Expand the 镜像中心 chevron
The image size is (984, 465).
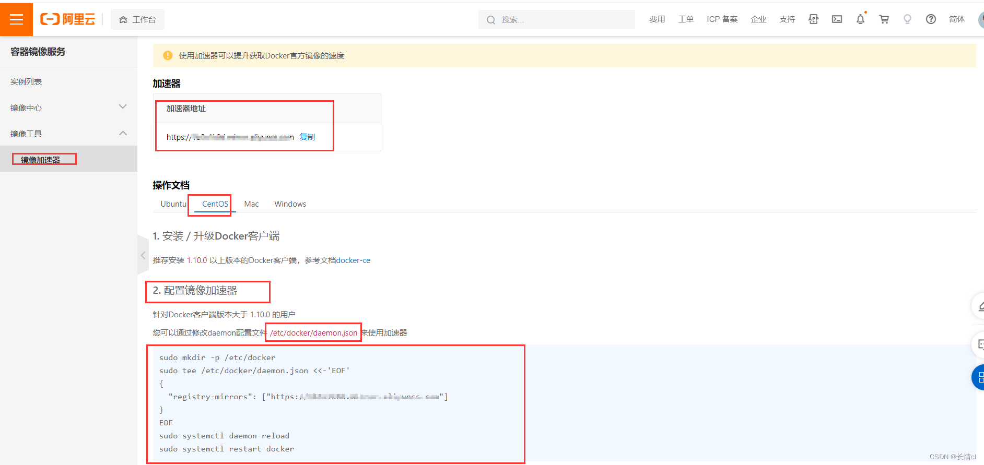pos(123,107)
